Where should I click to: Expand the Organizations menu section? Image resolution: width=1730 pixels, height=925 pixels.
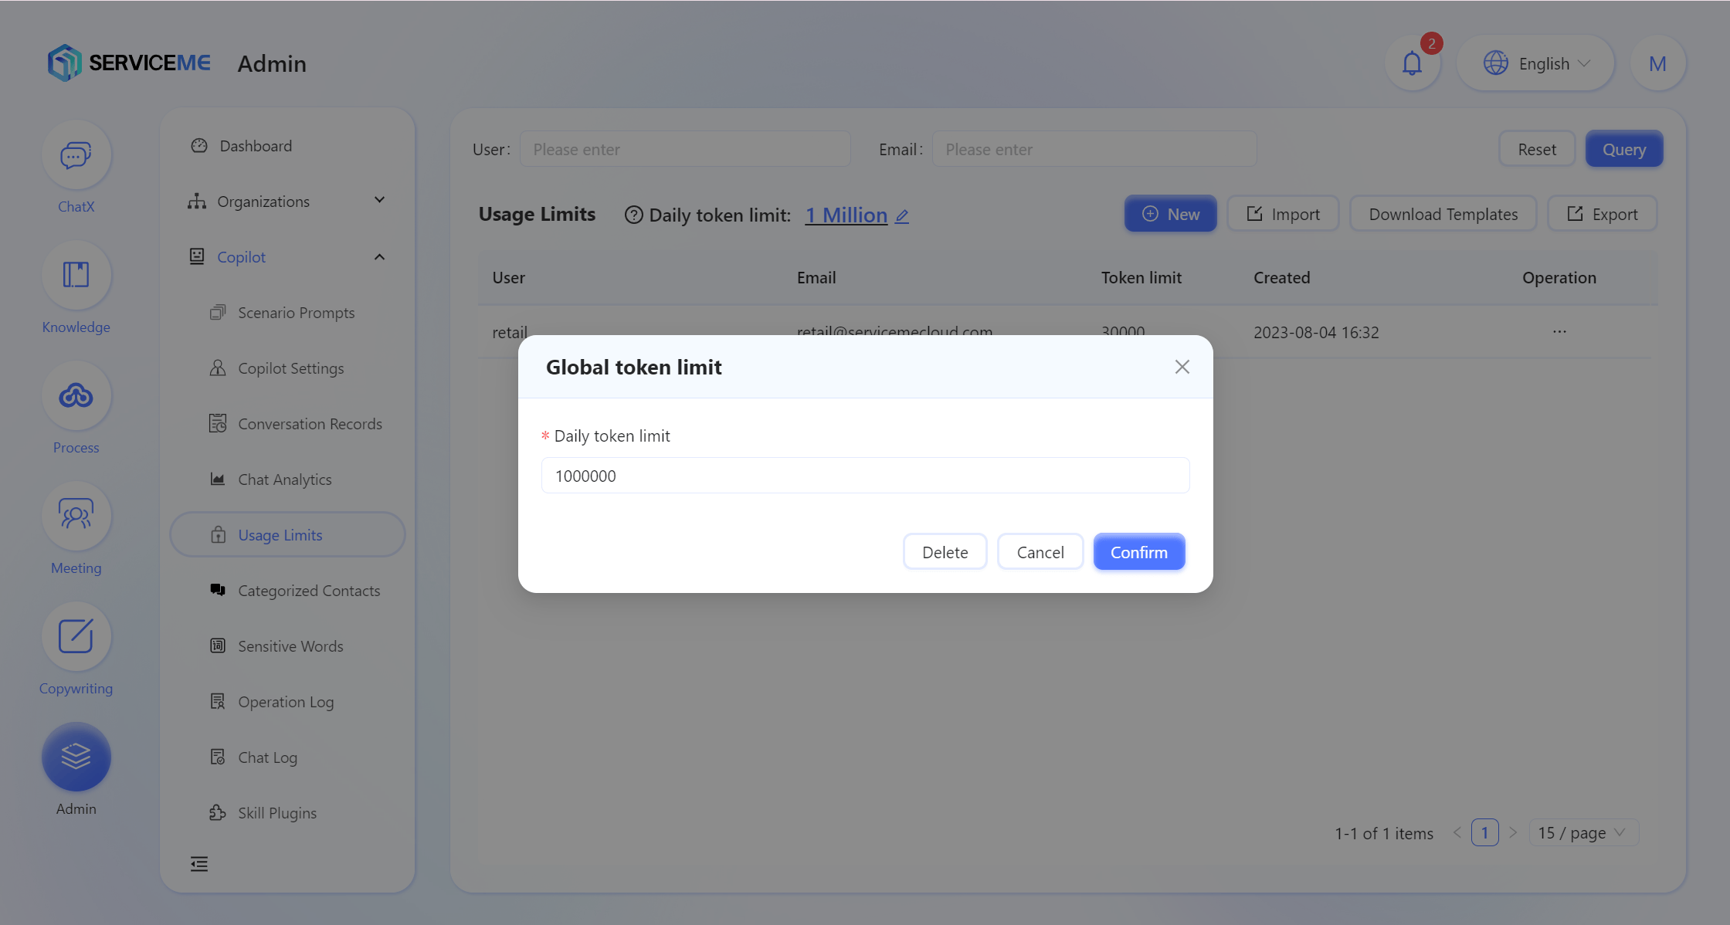[x=287, y=202]
